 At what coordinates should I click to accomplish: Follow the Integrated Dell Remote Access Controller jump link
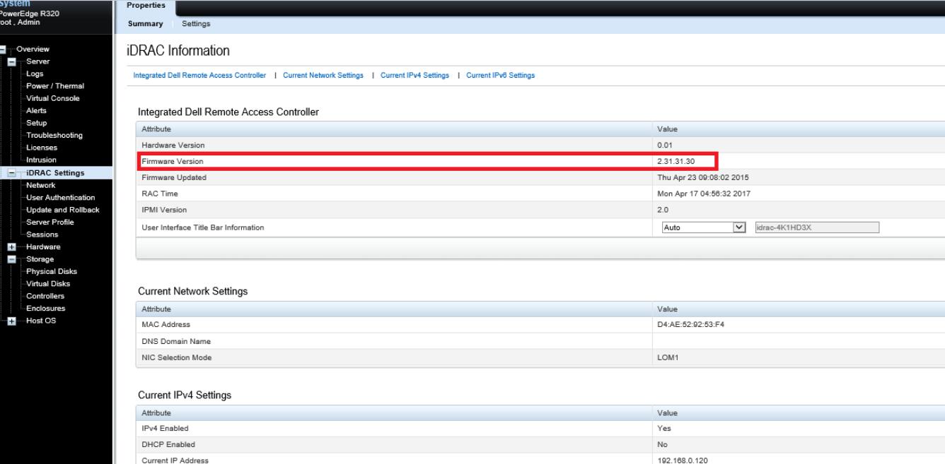point(200,76)
